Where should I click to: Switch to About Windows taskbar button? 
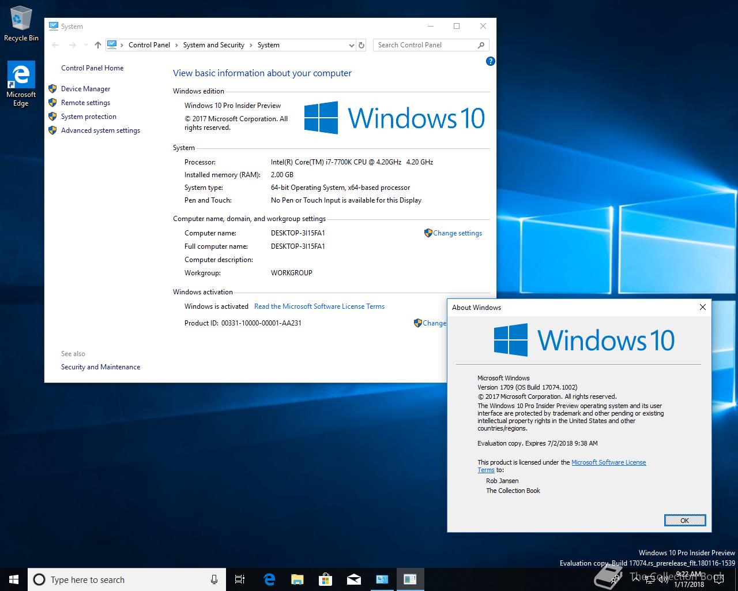point(410,579)
